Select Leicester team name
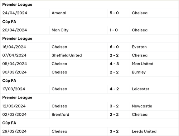 (x=141, y=89)
